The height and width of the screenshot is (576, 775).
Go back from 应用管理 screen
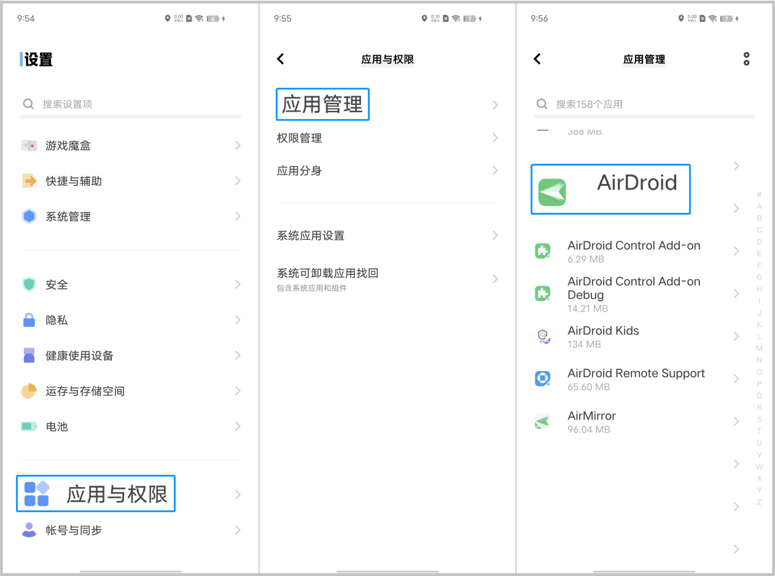click(537, 59)
